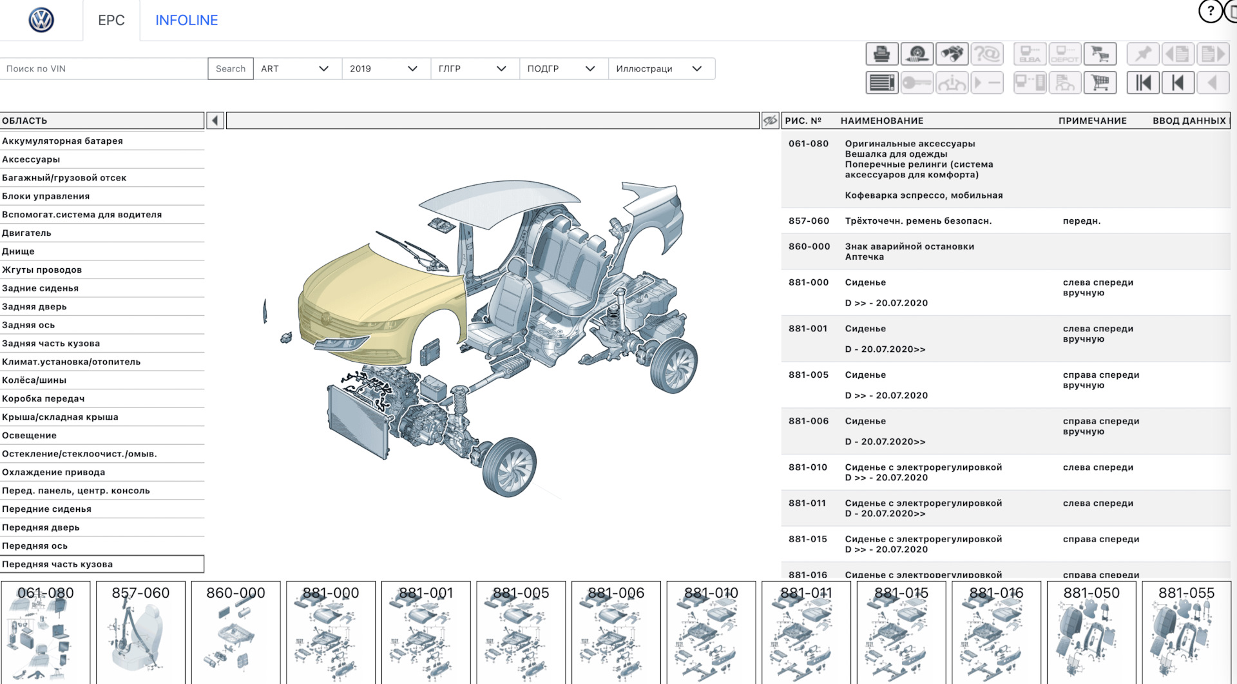Open the ПОДГР subgroup dropdown

(562, 69)
